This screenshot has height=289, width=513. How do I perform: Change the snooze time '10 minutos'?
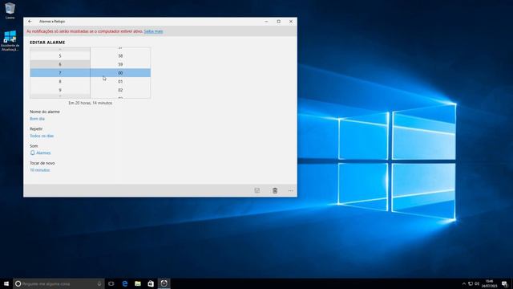click(x=39, y=170)
